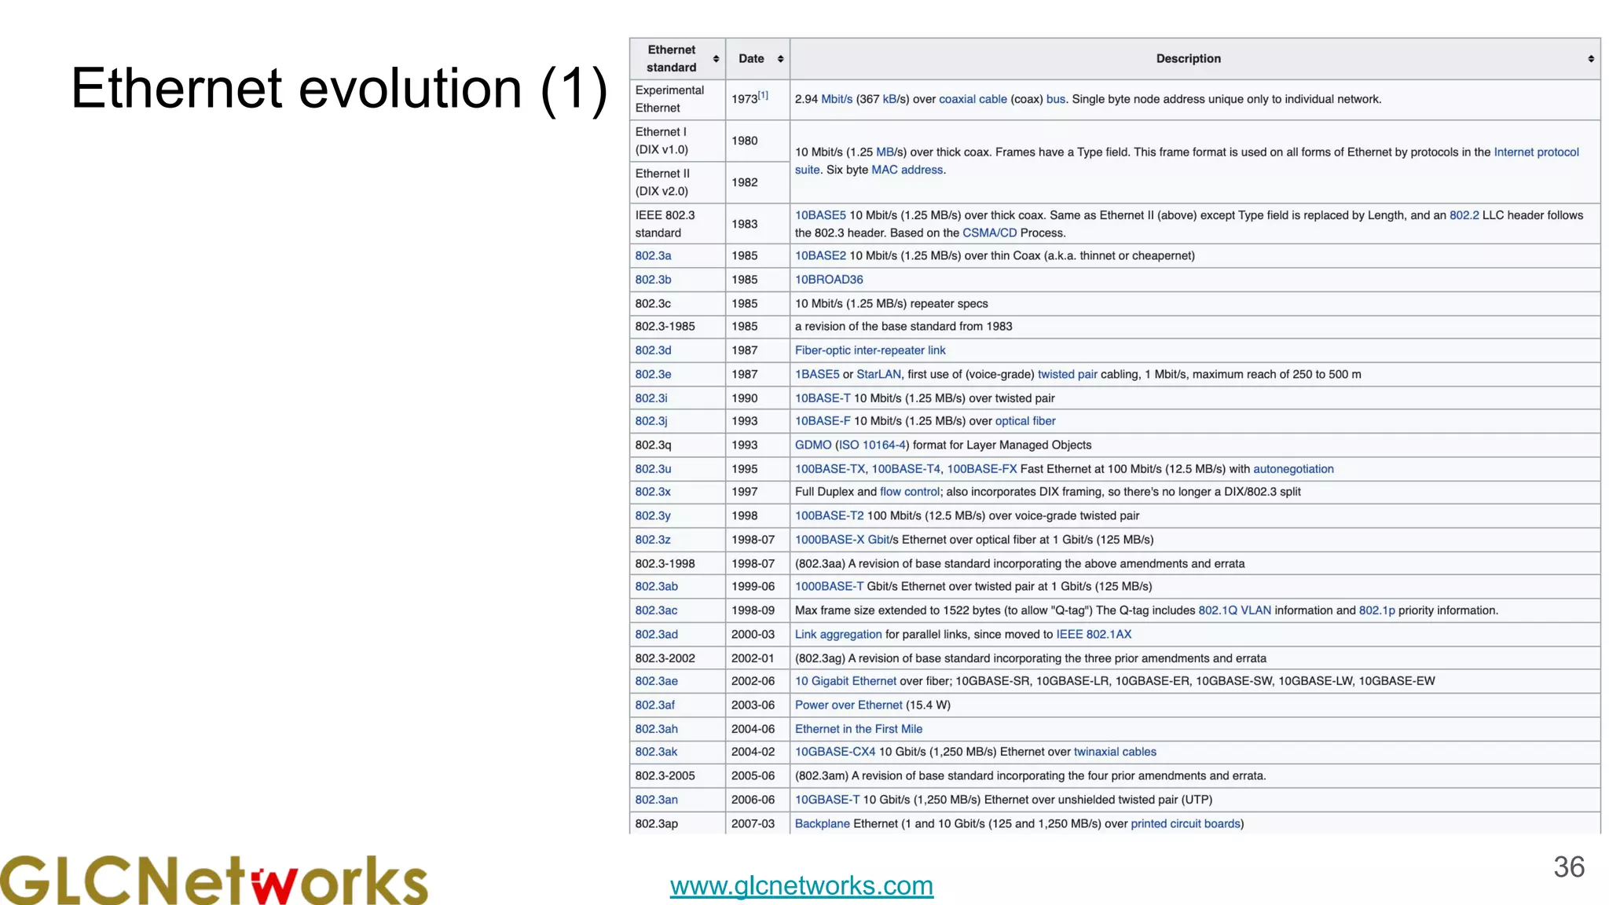Open www.glcnetworks.com link
The height and width of the screenshot is (905, 1609).
[x=801, y=885]
